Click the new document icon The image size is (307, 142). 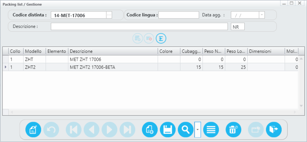point(150,129)
